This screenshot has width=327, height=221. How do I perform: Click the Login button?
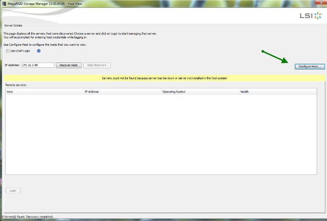click(13, 190)
